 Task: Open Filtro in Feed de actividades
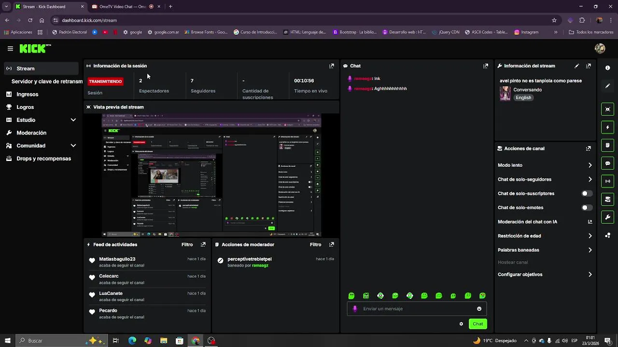tap(187, 245)
